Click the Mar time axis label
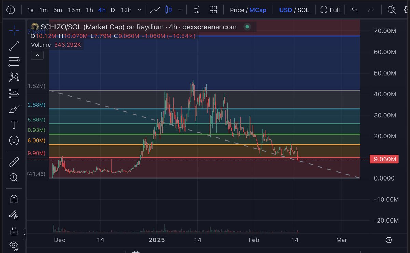 point(342,240)
